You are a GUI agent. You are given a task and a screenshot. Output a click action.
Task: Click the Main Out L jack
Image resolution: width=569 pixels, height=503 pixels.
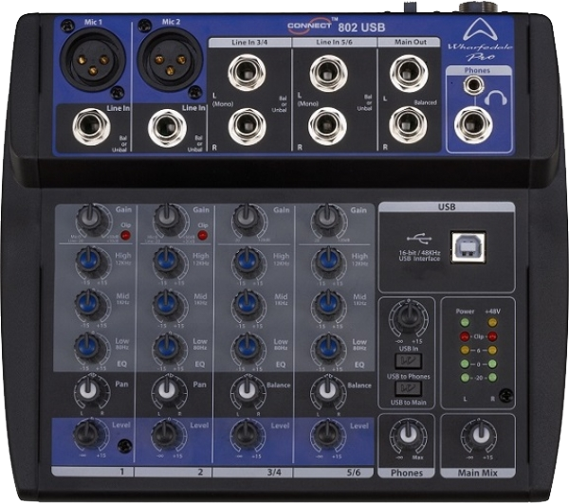410,72
